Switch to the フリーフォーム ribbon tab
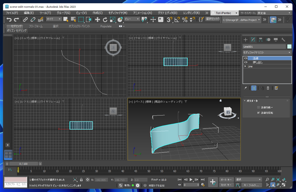This screenshot has height=192, width=296. (36, 27)
